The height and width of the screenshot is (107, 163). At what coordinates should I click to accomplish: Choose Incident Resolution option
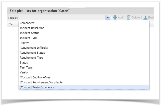(x=32, y=28)
